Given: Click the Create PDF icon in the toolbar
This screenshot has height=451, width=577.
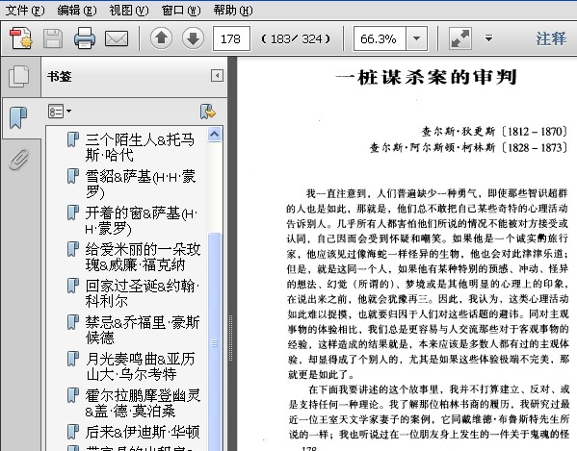Looking at the screenshot, I should coord(20,38).
